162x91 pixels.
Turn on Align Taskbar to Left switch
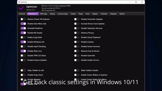23,70
